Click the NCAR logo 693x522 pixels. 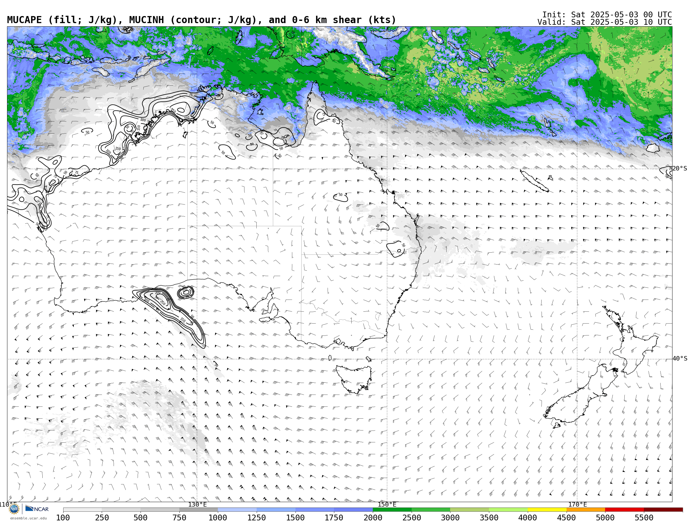point(37,509)
